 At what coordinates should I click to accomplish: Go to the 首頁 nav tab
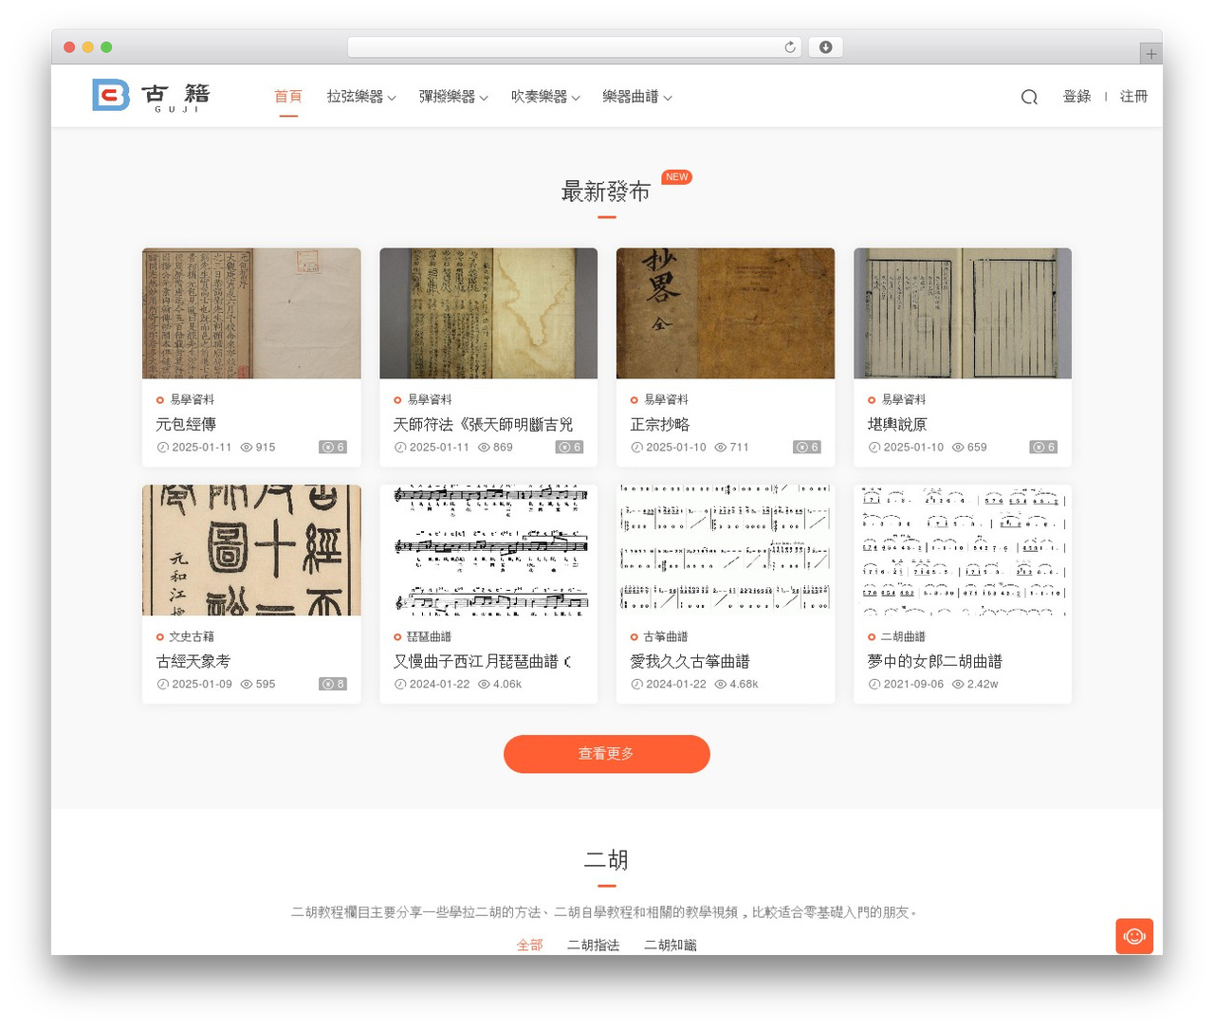pyautogui.click(x=288, y=97)
